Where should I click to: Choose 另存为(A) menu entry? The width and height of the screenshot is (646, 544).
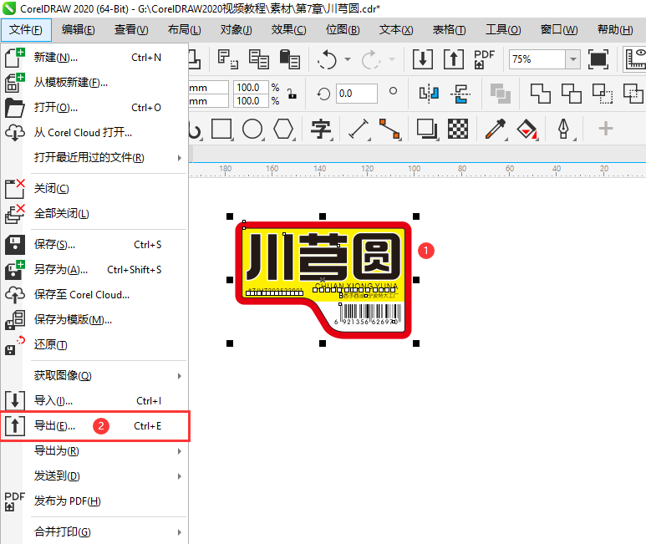(x=94, y=270)
